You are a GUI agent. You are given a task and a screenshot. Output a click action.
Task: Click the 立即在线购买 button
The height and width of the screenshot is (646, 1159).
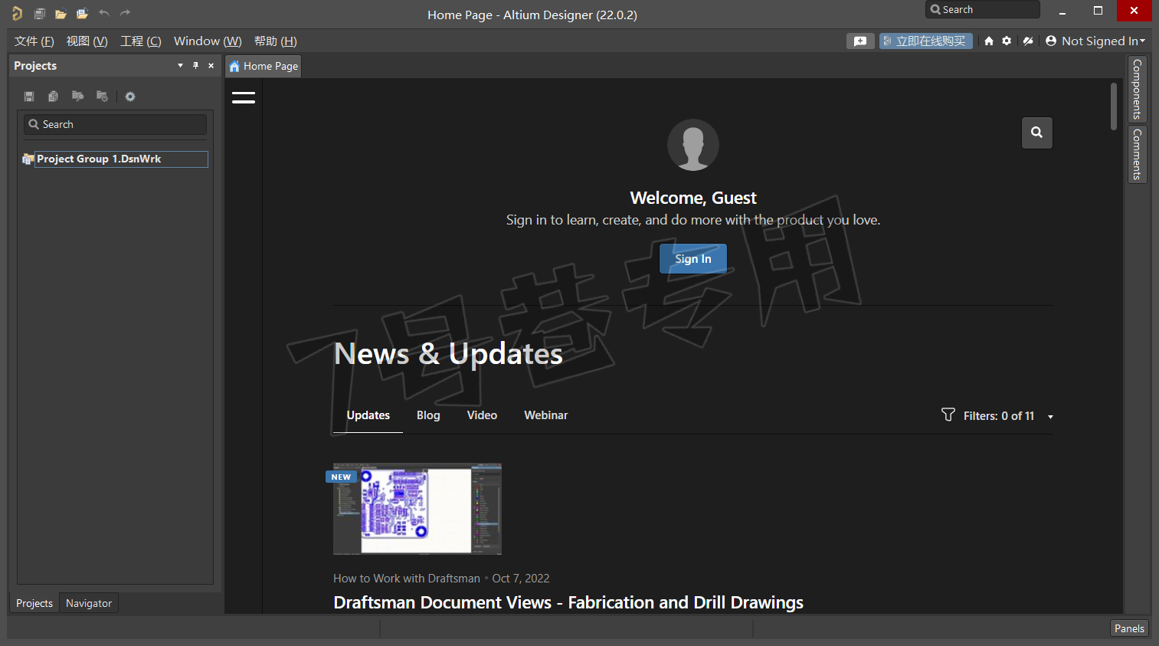point(925,41)
